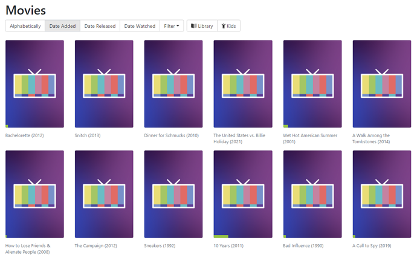Open A Call to Spy (2019) link
Image resolution: width=417 pixels, height=258 pixels.
(x=372, y=246)
